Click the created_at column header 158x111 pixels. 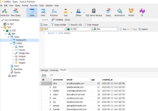click(x=113, y=80)
